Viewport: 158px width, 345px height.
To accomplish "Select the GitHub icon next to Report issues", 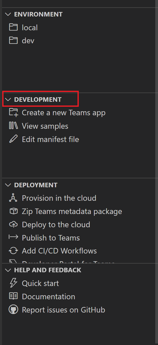I will point(13,309).
